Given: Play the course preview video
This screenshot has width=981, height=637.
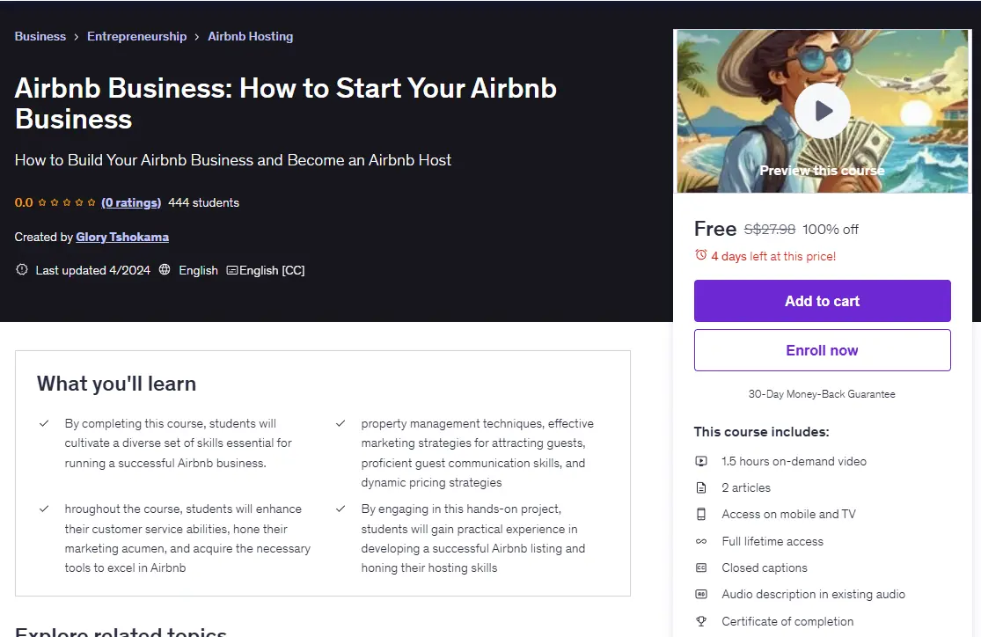Looking at the screenshot, I should (822, 111).
